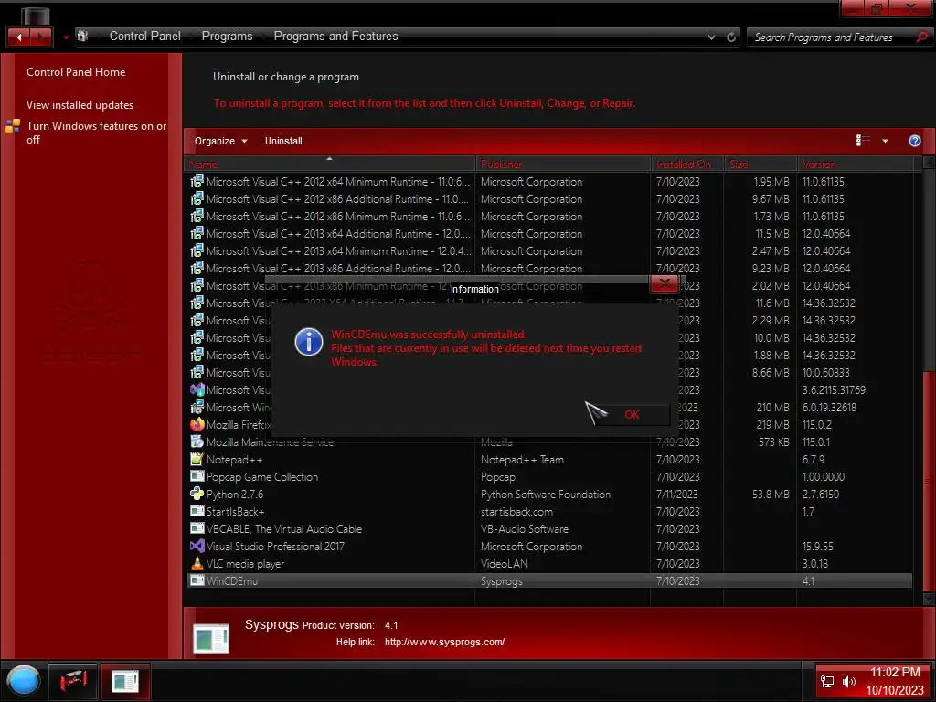Click the search magnifier icon
The height and width of the screenshot is (702, 936).
pos(922,37)
